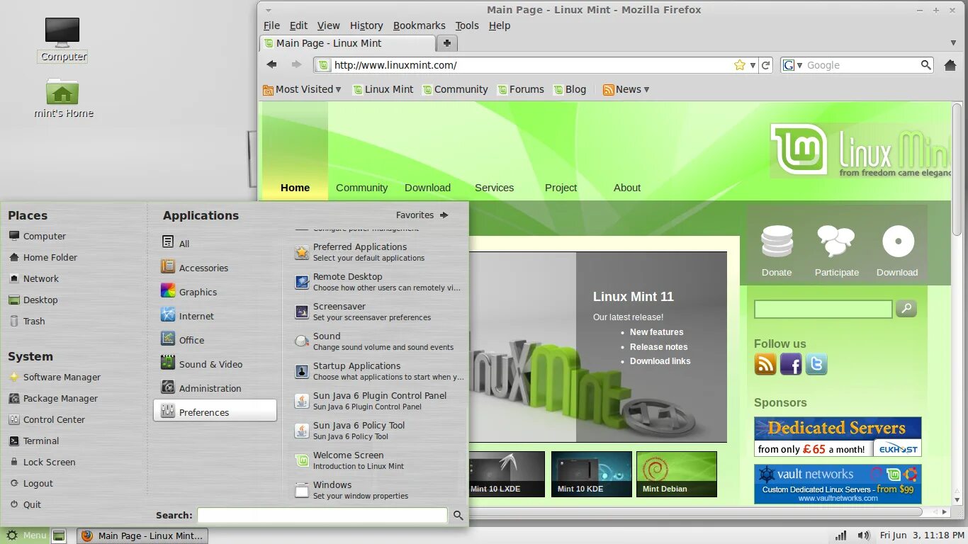Click Lock Screen in System list
The image size is (968, 544).
[x=43, y=462]
